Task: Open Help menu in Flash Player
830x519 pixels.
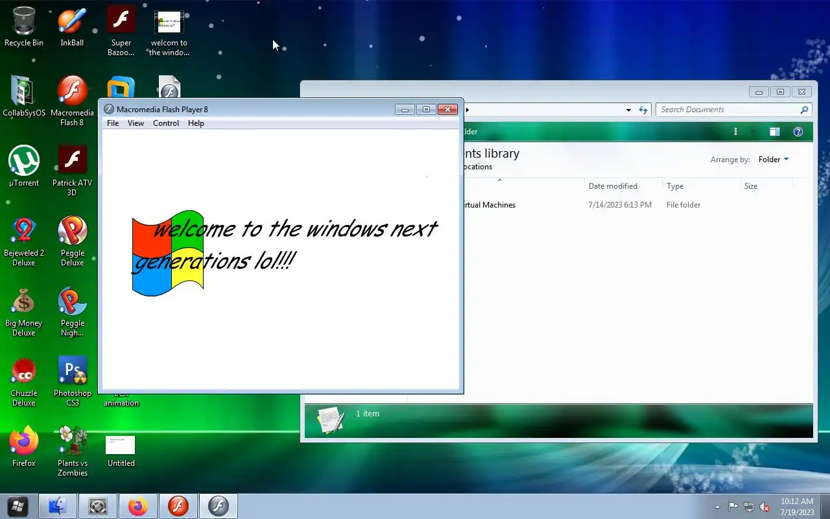Action: [196, 123]
